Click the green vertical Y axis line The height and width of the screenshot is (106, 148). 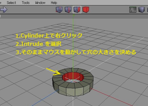[73, 42]
